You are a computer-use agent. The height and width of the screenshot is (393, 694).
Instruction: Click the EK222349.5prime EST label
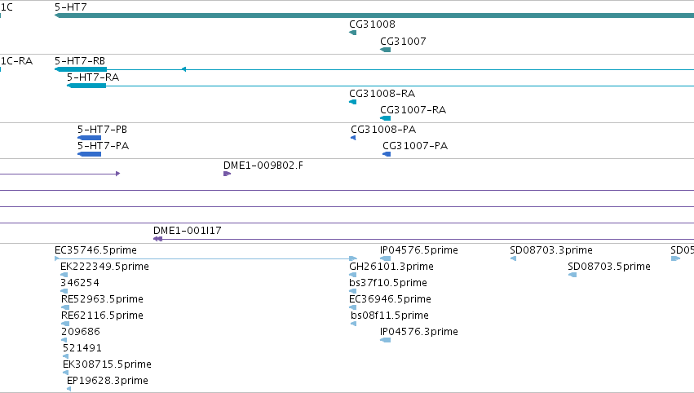104,267
